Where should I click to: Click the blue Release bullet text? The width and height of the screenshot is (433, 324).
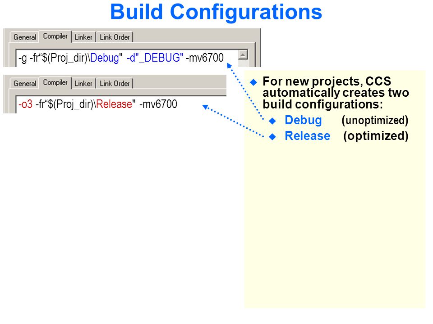tap(307, 136)
